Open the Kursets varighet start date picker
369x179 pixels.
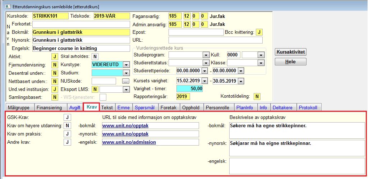[204, 81]
